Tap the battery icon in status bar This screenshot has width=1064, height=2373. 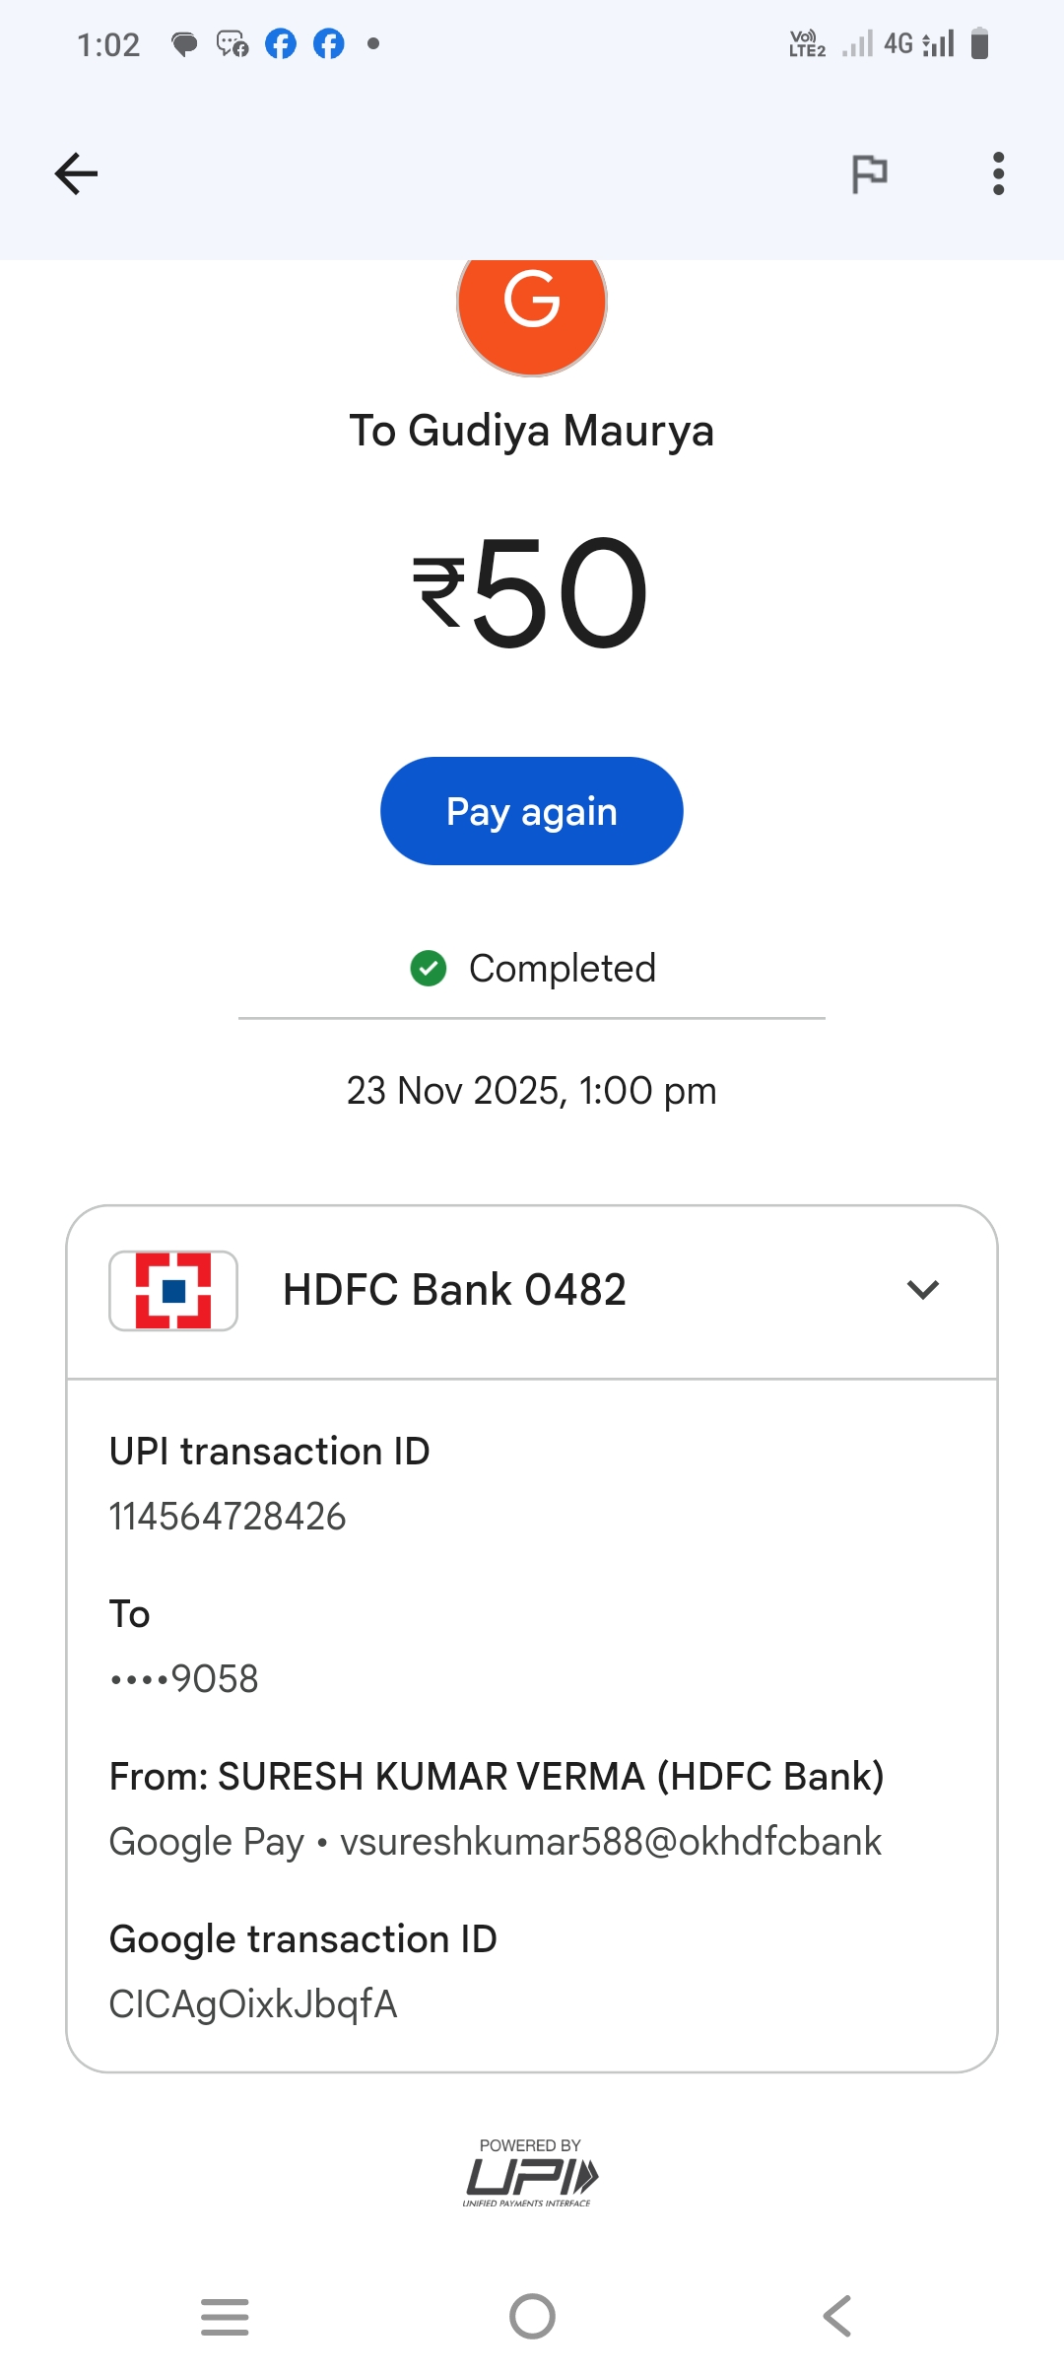(979, 44)
